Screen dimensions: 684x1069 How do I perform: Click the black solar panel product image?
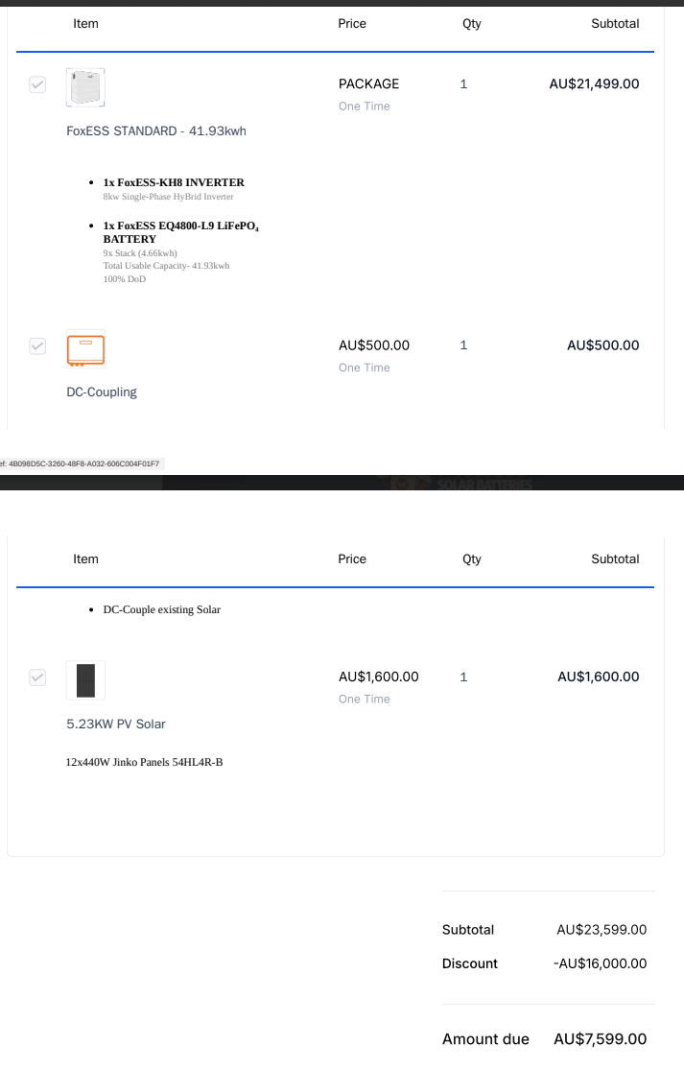coord(85,680)
